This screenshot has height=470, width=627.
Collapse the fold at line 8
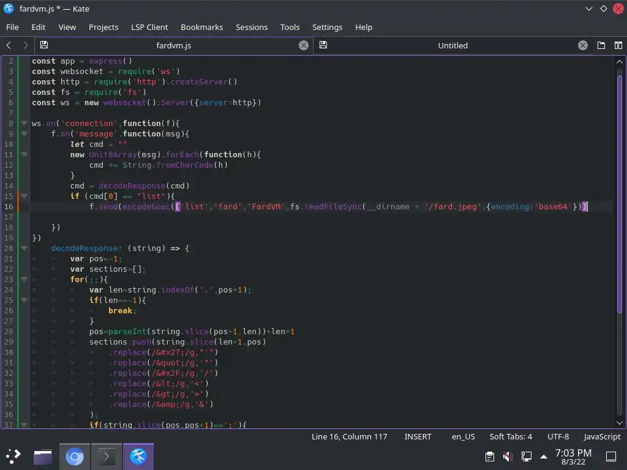tap(24, 123)
